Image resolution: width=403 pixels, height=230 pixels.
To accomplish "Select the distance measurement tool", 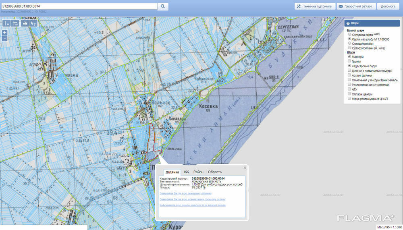I will coord(7,23).
